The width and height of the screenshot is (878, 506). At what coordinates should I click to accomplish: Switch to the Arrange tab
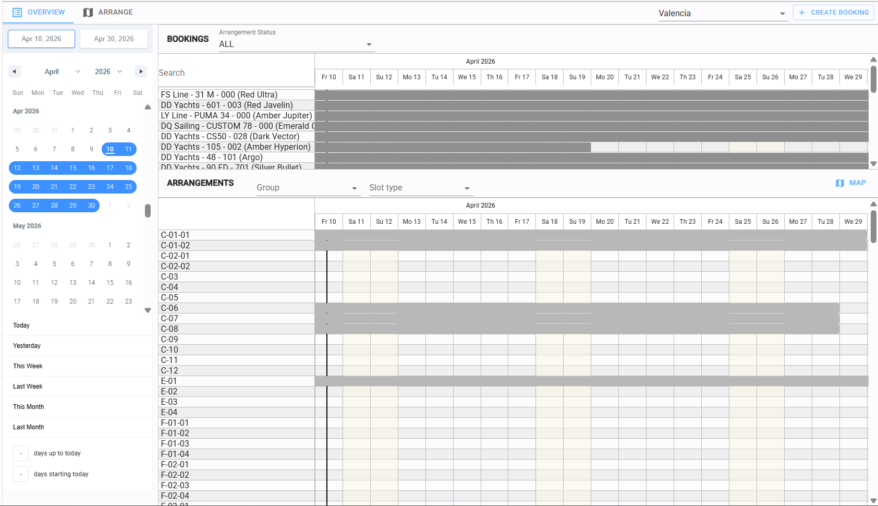coord(108,13)
